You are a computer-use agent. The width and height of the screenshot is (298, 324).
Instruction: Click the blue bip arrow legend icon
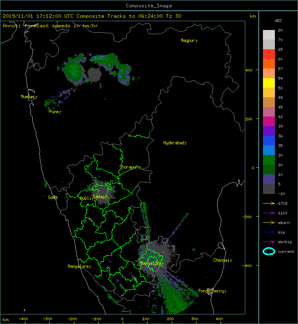coord(269,232)
